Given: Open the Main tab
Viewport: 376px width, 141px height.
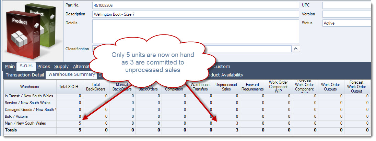Looking at the screenshot, I should point(10,67).
